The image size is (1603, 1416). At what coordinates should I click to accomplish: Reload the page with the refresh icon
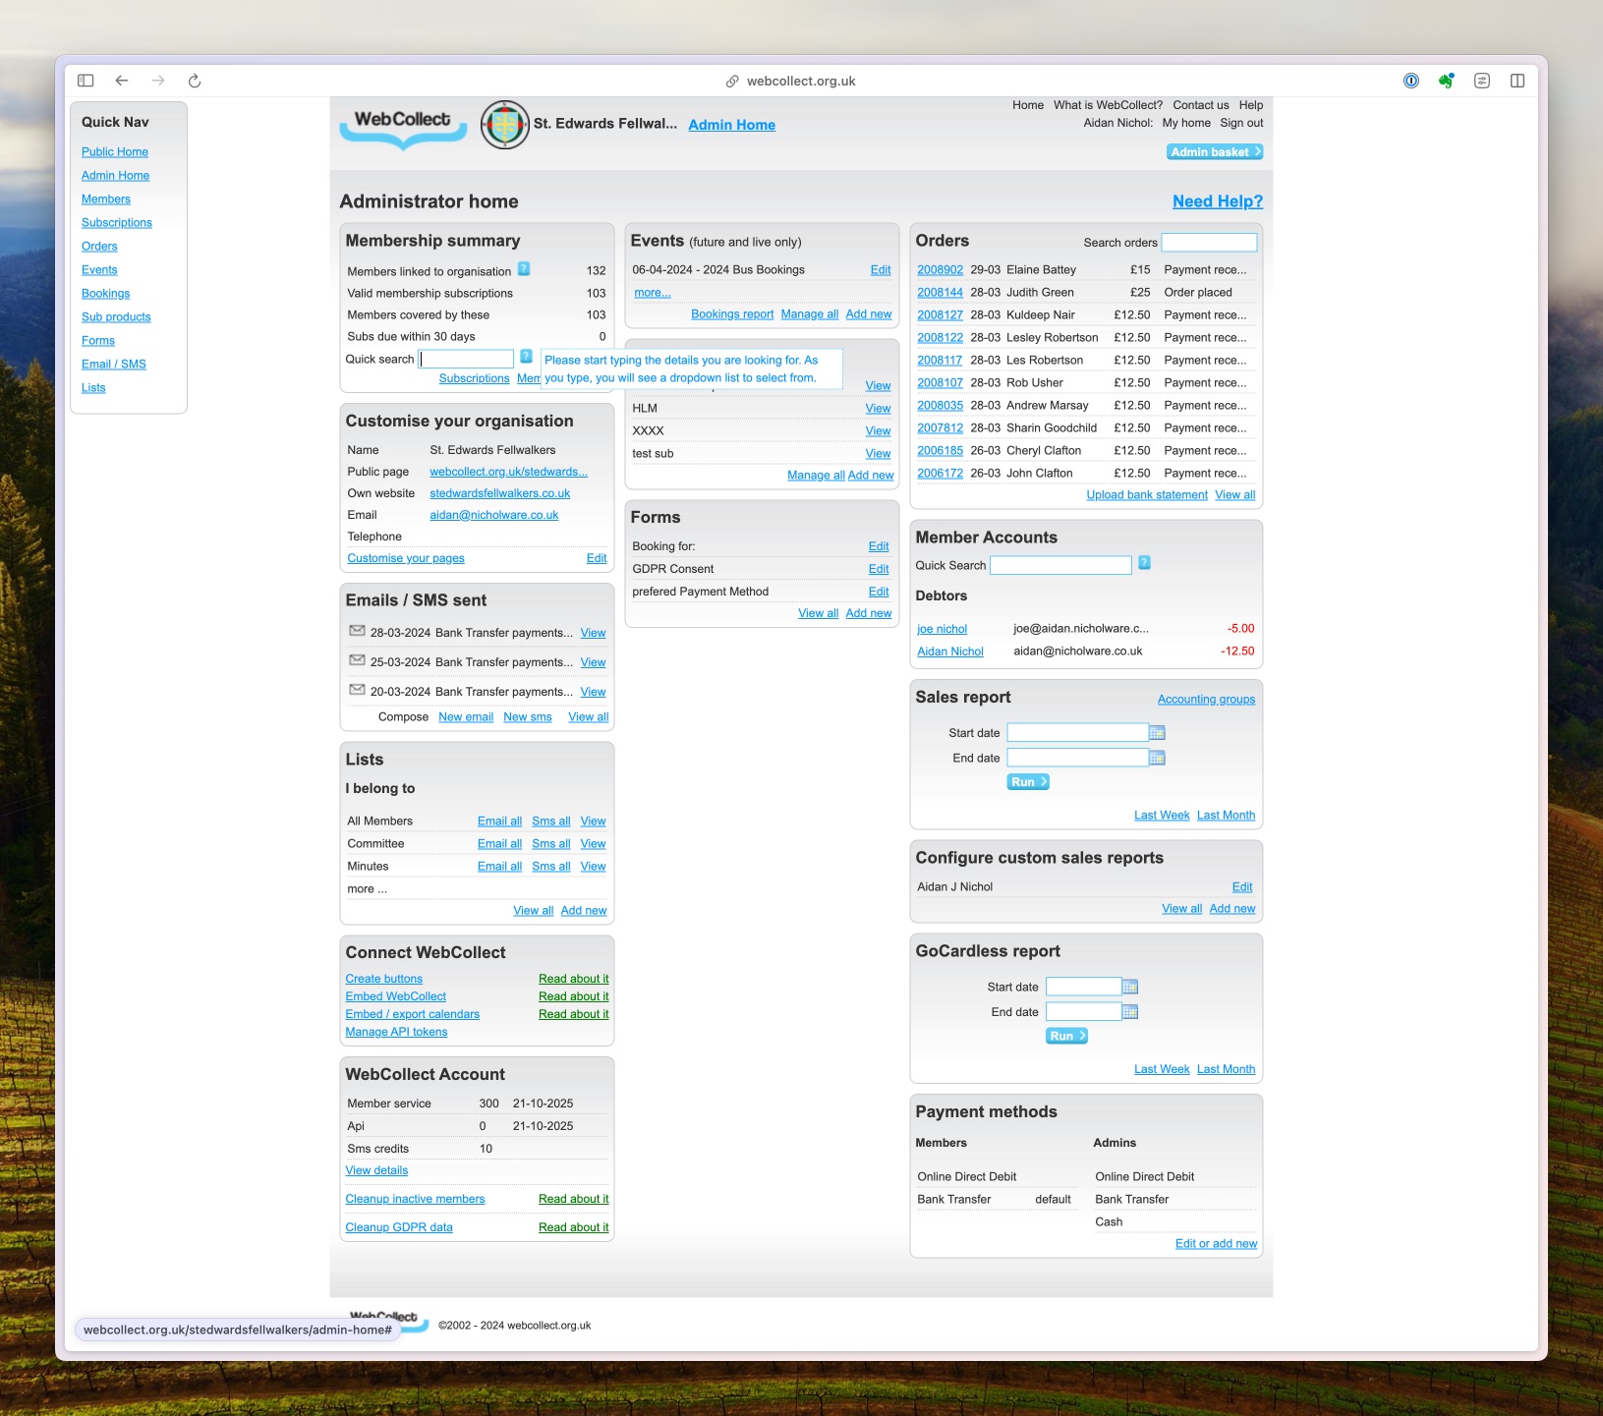click(195, 81)
